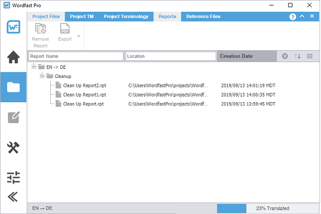321x214 pixels.
Task: Click the Creation Date column header
Action: [x=236, y=56]
